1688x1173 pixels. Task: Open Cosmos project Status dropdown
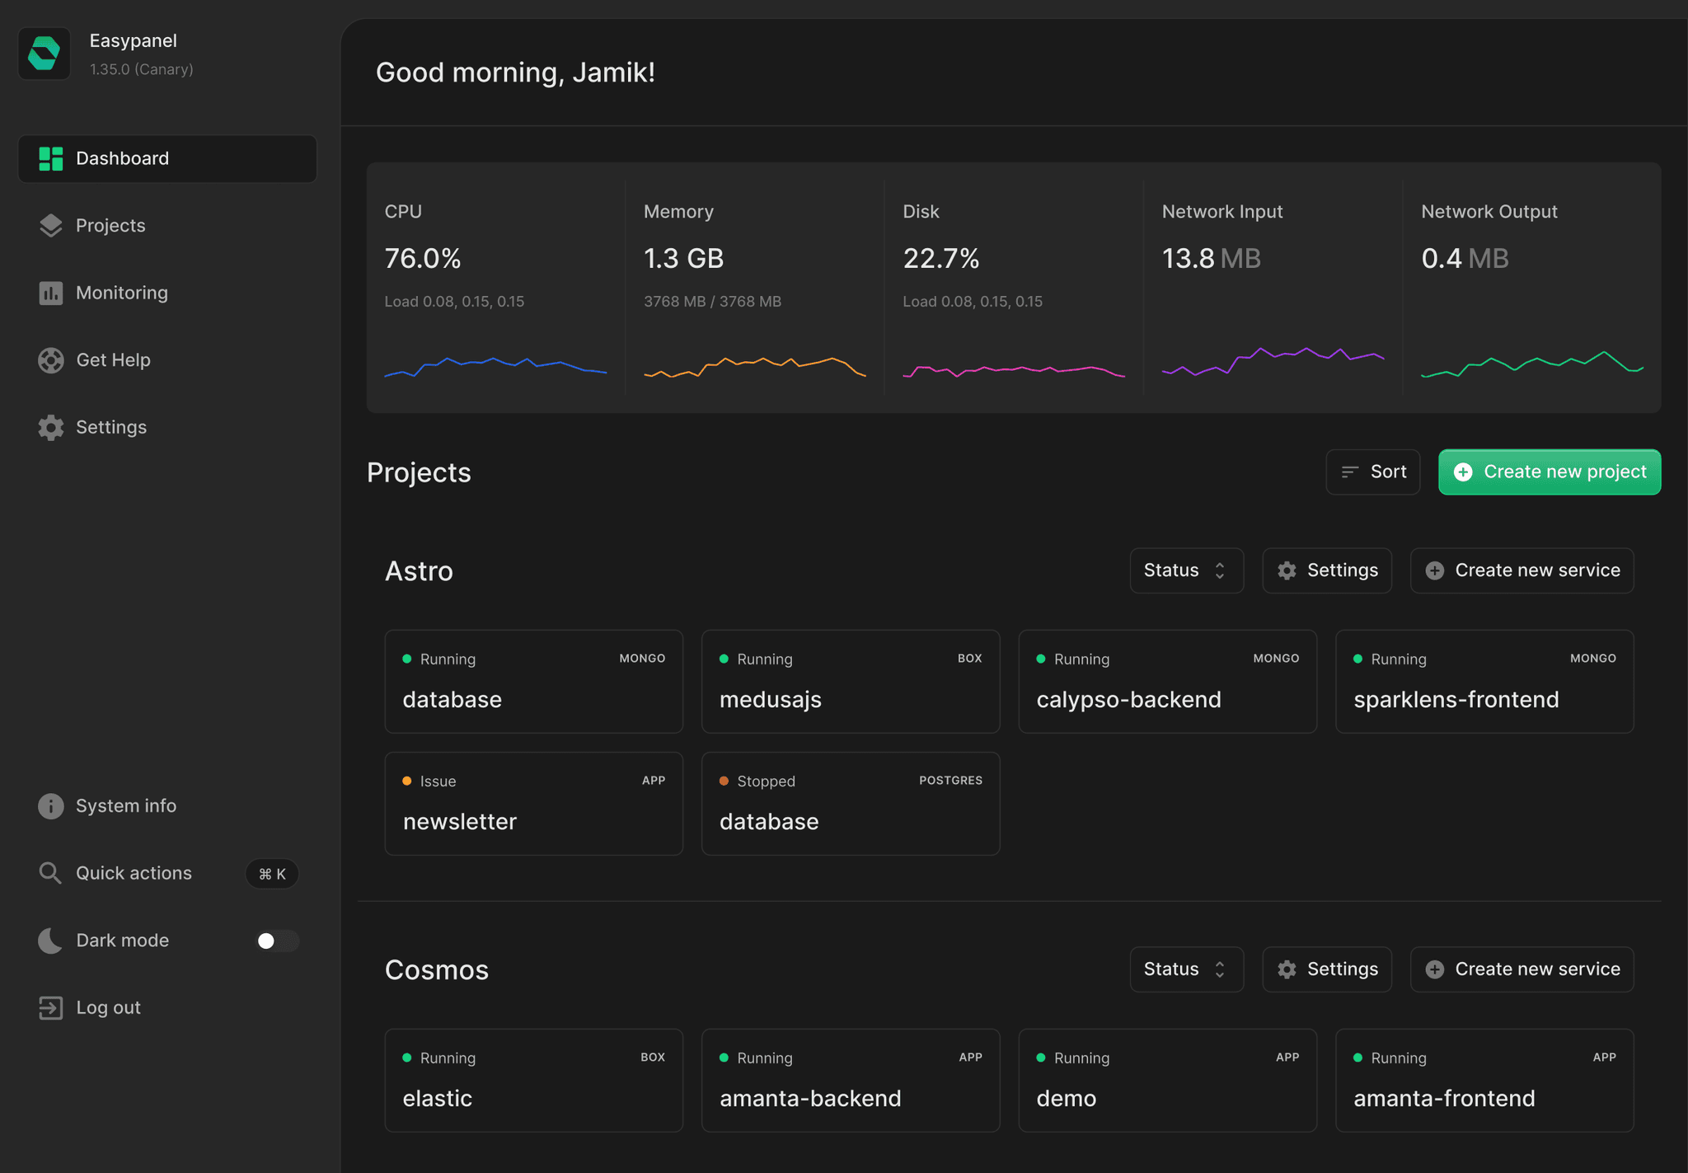click(1185, 969)
